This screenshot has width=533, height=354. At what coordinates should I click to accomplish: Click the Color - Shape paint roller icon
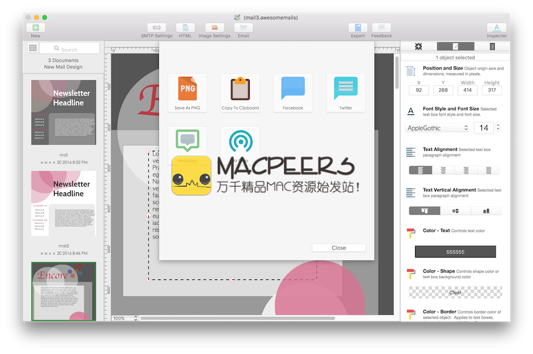(411, 274)
